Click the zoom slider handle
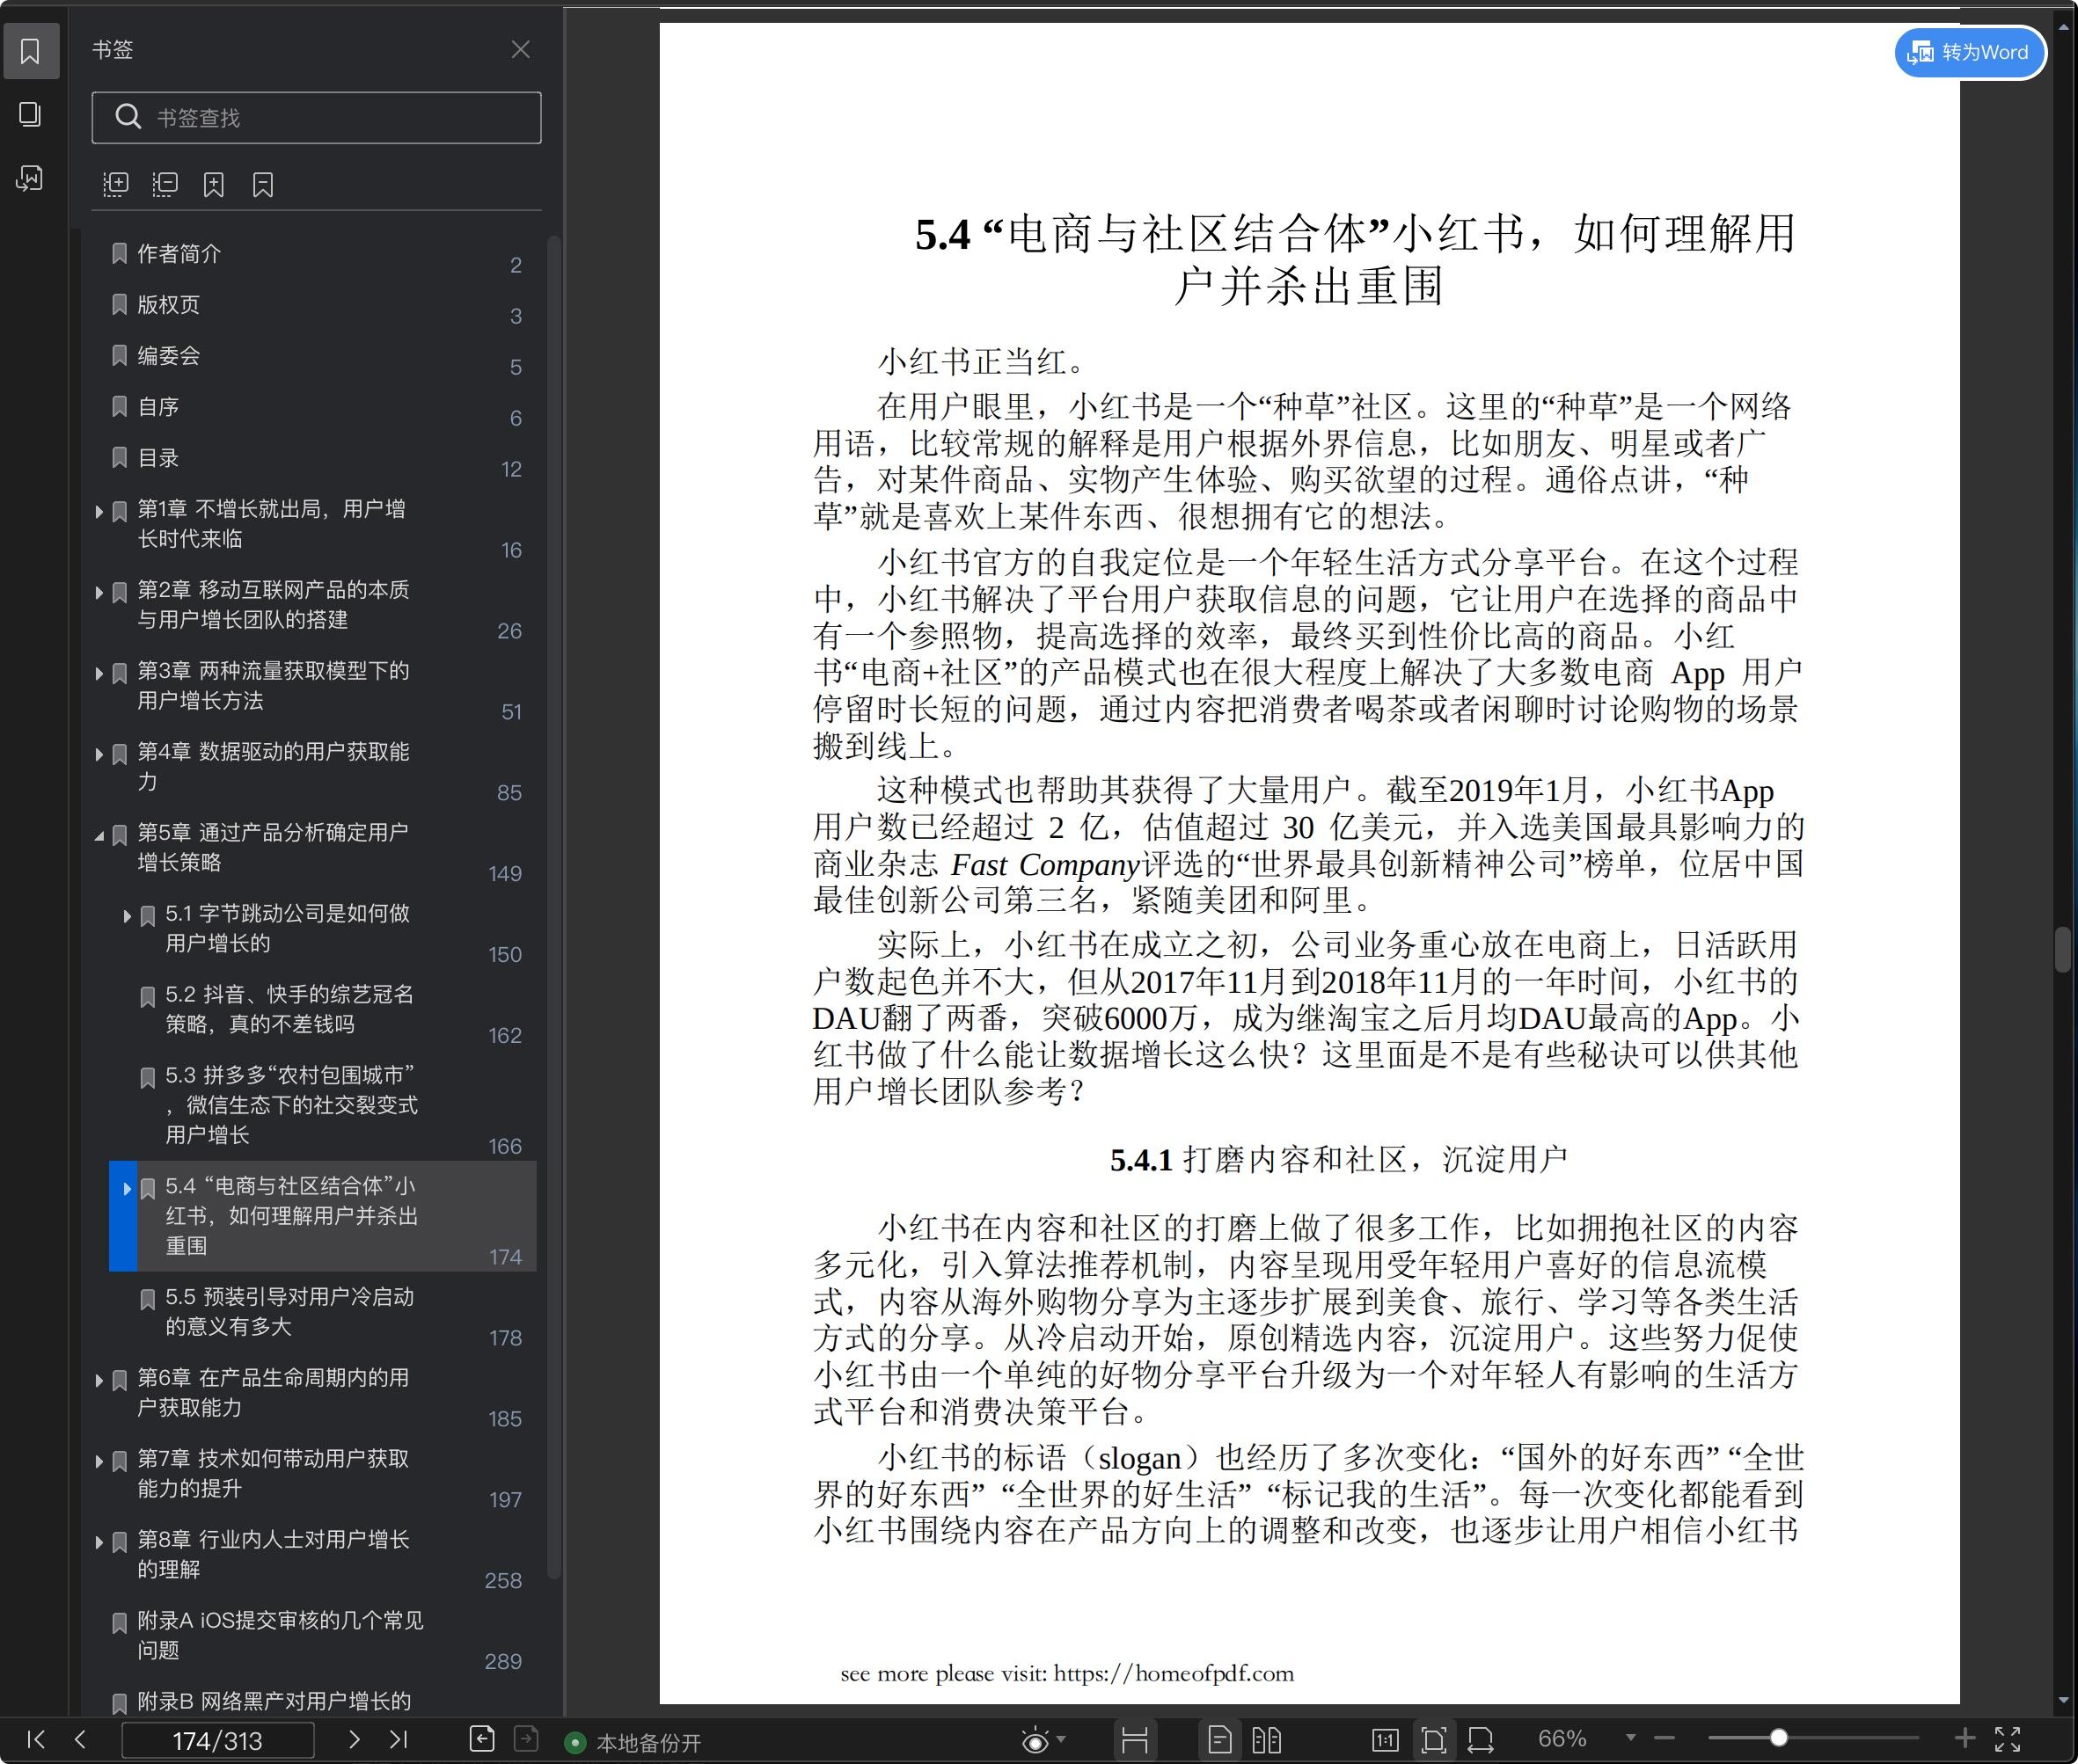Screen dimensions: 2078x1764 click(1779, 1738)
